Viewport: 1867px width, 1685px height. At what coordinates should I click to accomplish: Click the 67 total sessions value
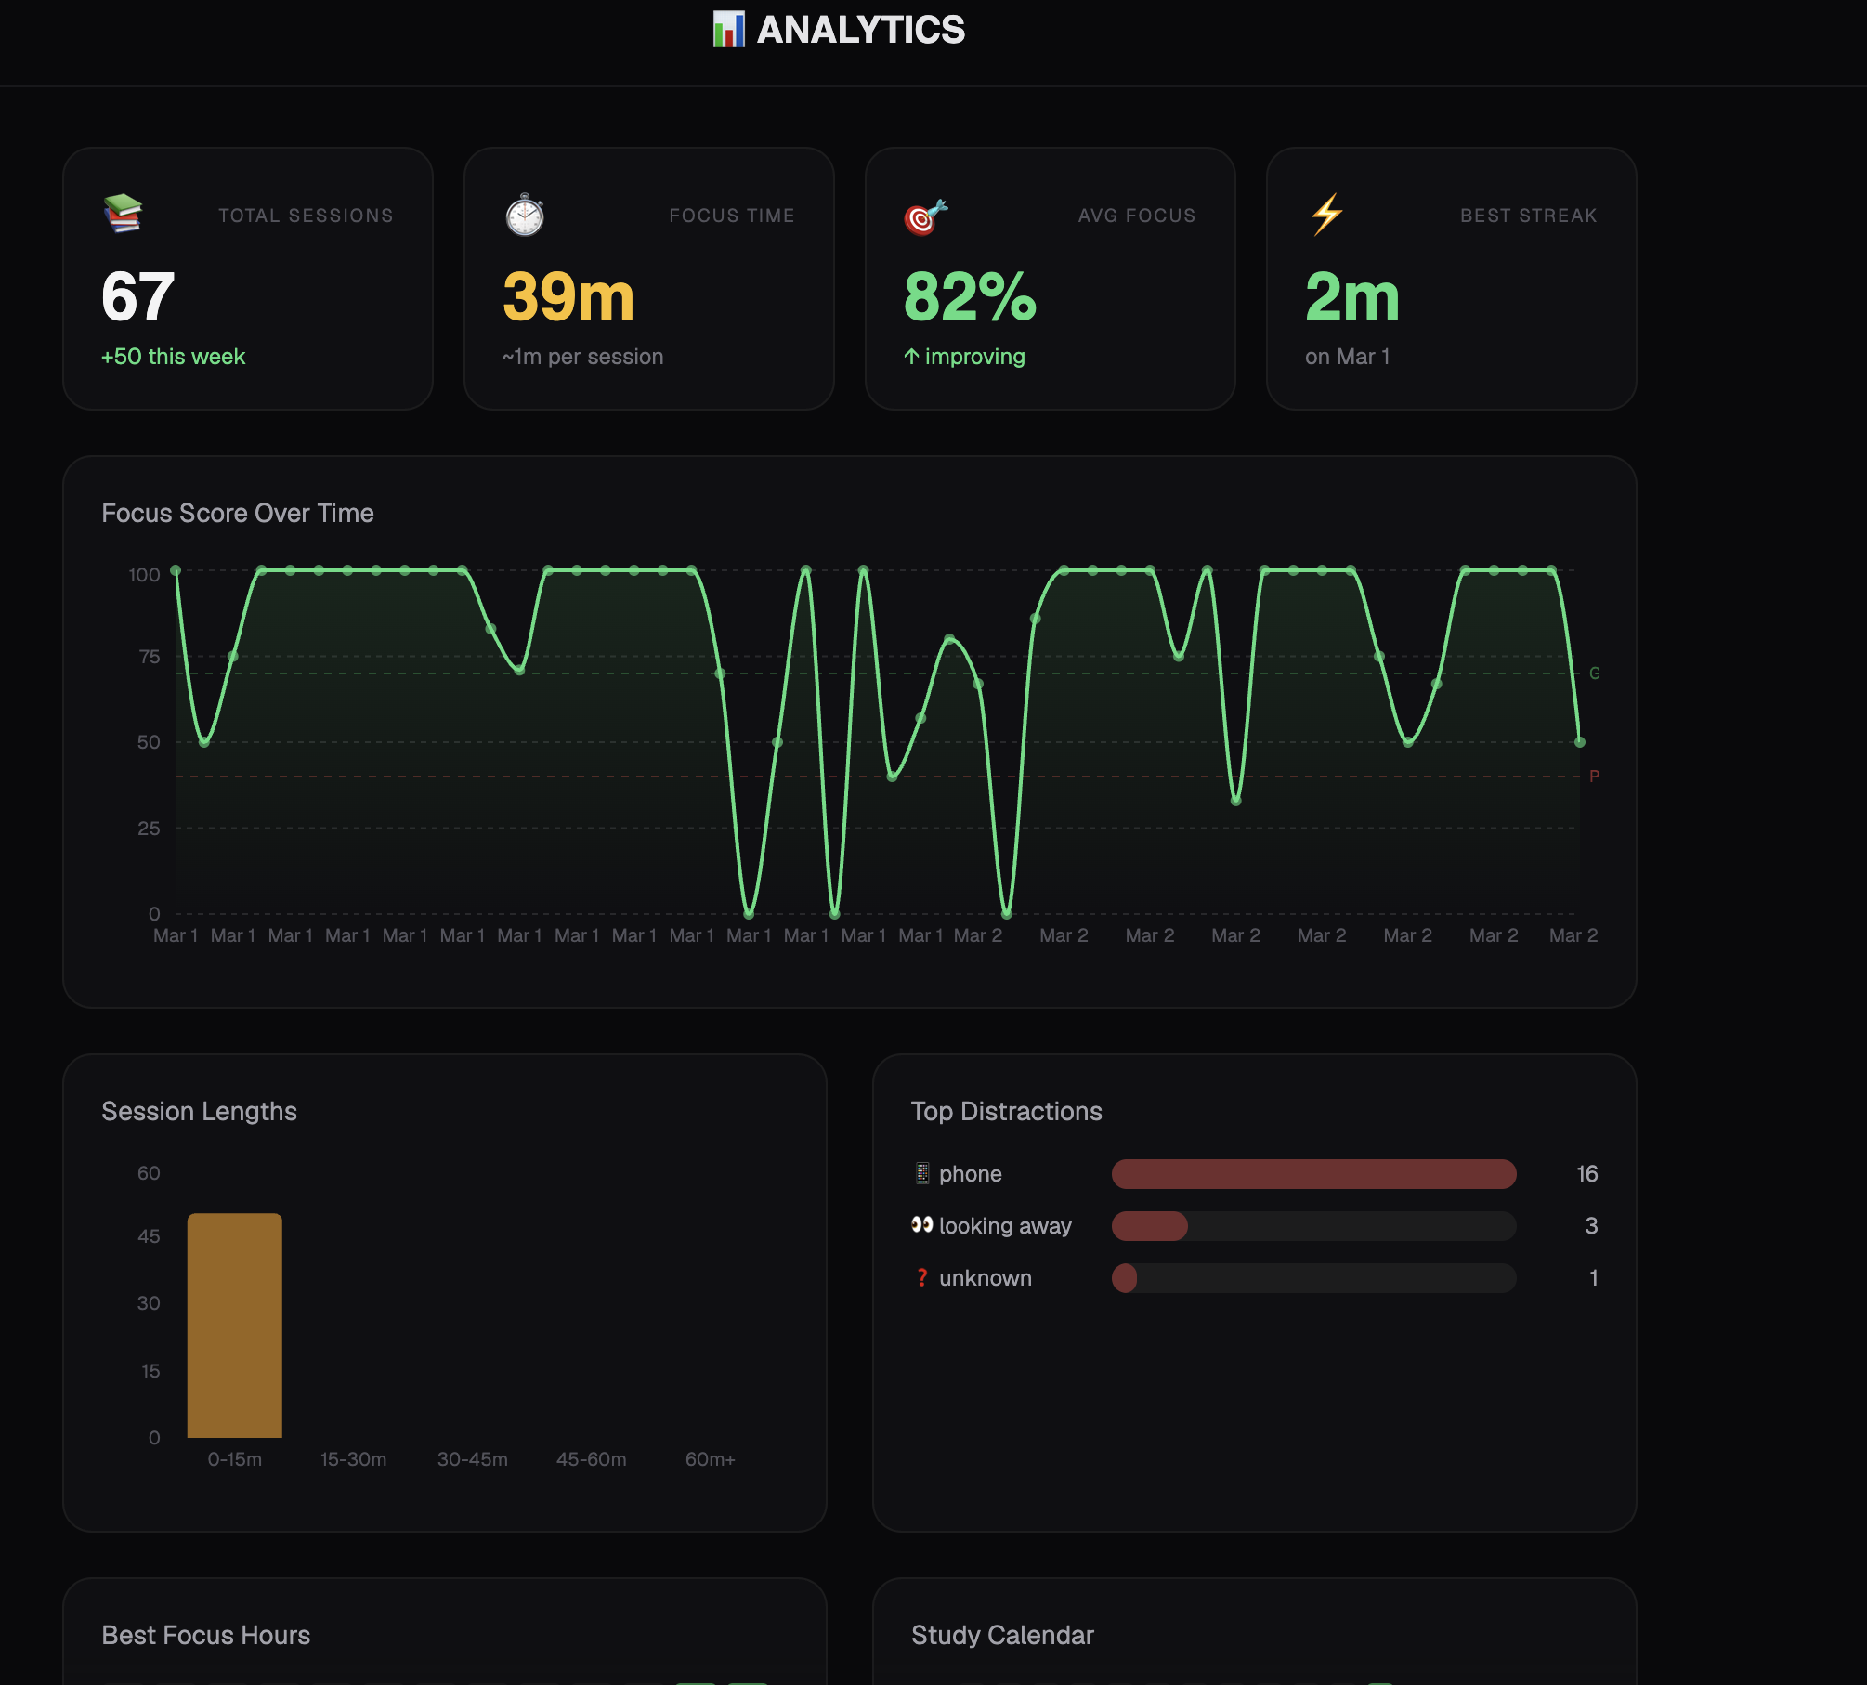coord(138,297)
